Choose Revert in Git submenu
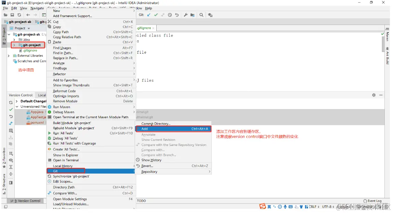The height and width of the screenshot is (213, 393). 173,166
